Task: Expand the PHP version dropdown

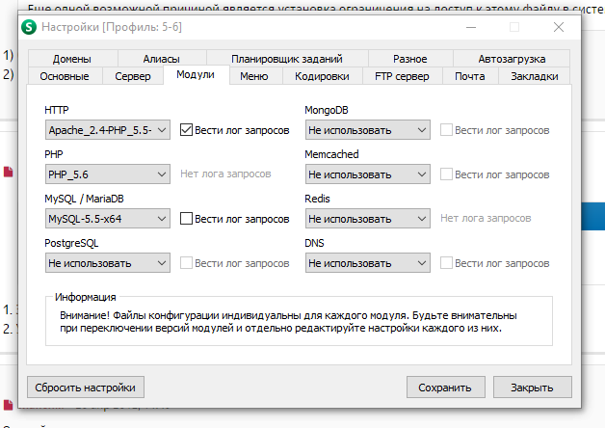Action: point(108,174)
